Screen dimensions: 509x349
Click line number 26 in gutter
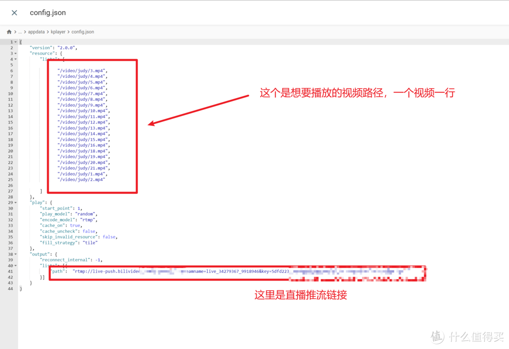point(10,185)
